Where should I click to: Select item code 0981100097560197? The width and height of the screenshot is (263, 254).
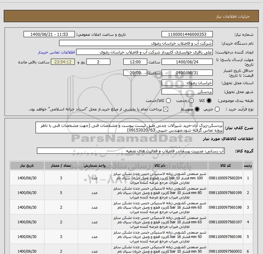[225, 222]
